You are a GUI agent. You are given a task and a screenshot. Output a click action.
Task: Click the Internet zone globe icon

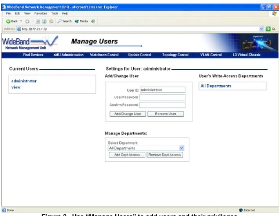tap(241, 210)
